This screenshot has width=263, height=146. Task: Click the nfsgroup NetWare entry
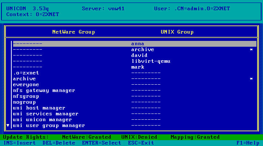[x=26, y=96]
